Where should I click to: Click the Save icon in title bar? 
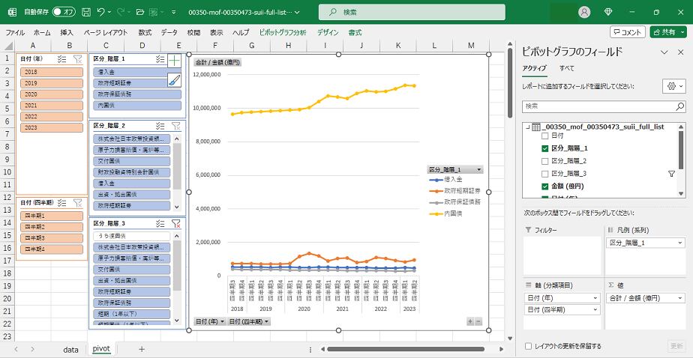(86, 13)
